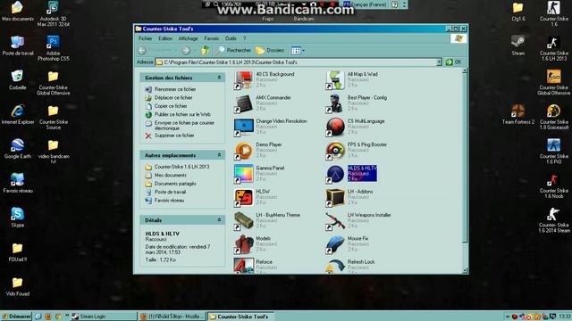Select the Gamma Panel icon
Viewport: 572px width, 321px height.
(x=244, y=174)
